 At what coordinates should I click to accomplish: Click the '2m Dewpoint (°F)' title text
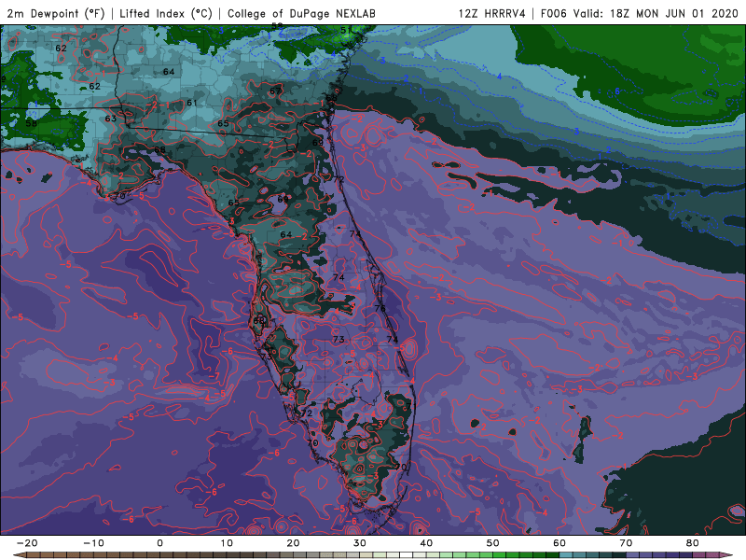pos(55,13)
